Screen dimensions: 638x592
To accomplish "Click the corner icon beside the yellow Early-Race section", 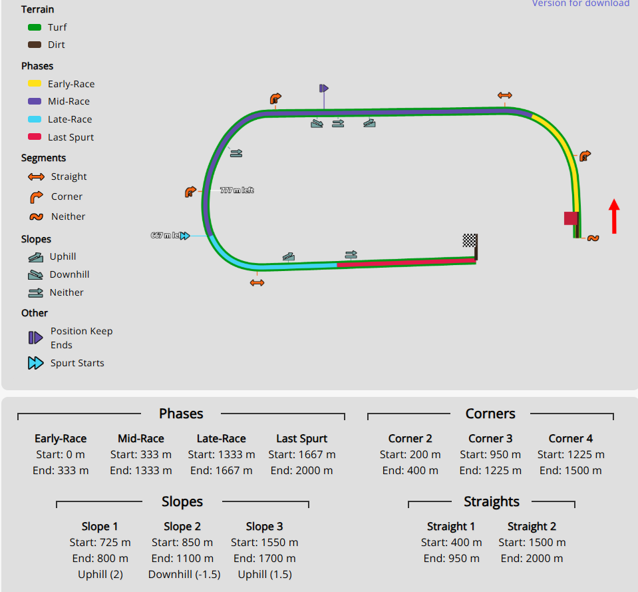I will coord(585,156).
